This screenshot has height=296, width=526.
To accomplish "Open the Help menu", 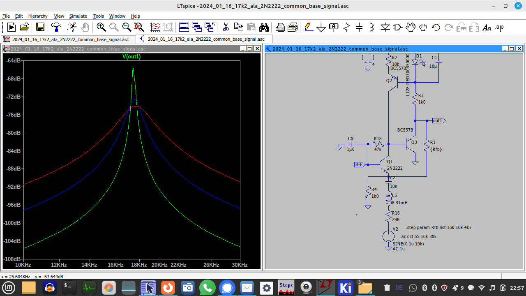I will pyautogui.click(x=136, y=16).
